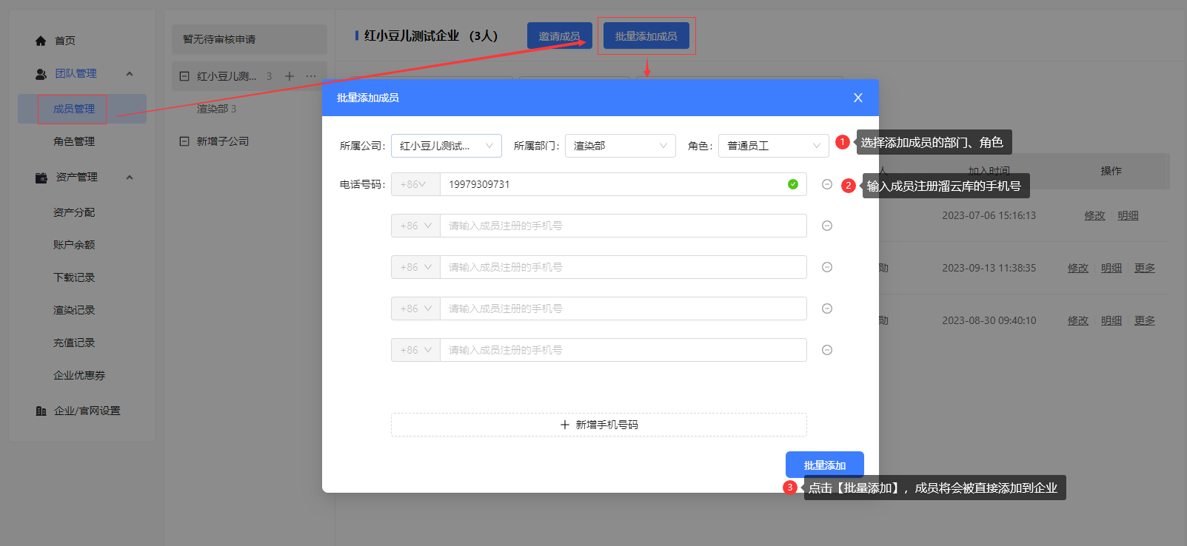
Task: Collapse the 团队管理 section chevron
Action: 130,74
